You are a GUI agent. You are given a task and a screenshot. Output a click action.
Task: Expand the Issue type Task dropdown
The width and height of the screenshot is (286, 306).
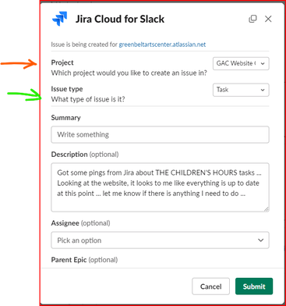coord(241,90)
